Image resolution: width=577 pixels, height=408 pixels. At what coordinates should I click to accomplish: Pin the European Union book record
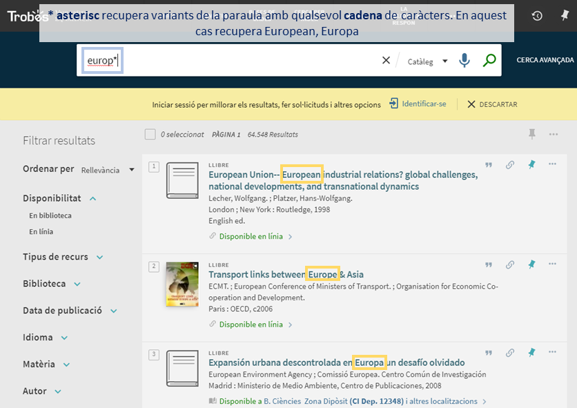[x=531, y=164]
